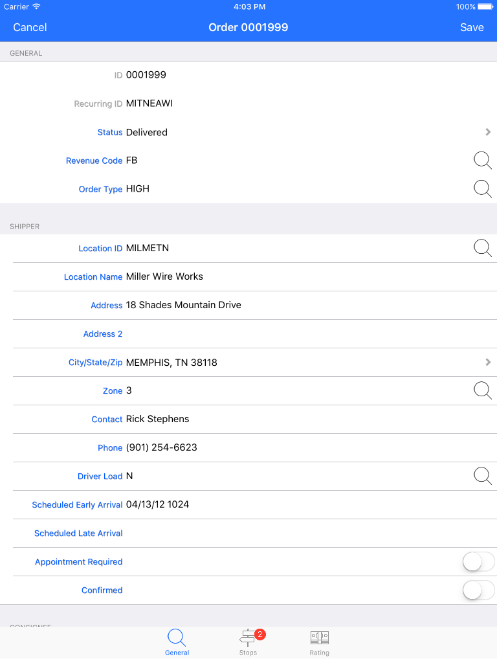The height and width of the screenshot is (663, 497).
Task: Set the Scheduled Late Arrival field
Action: (x=255, y=534)
